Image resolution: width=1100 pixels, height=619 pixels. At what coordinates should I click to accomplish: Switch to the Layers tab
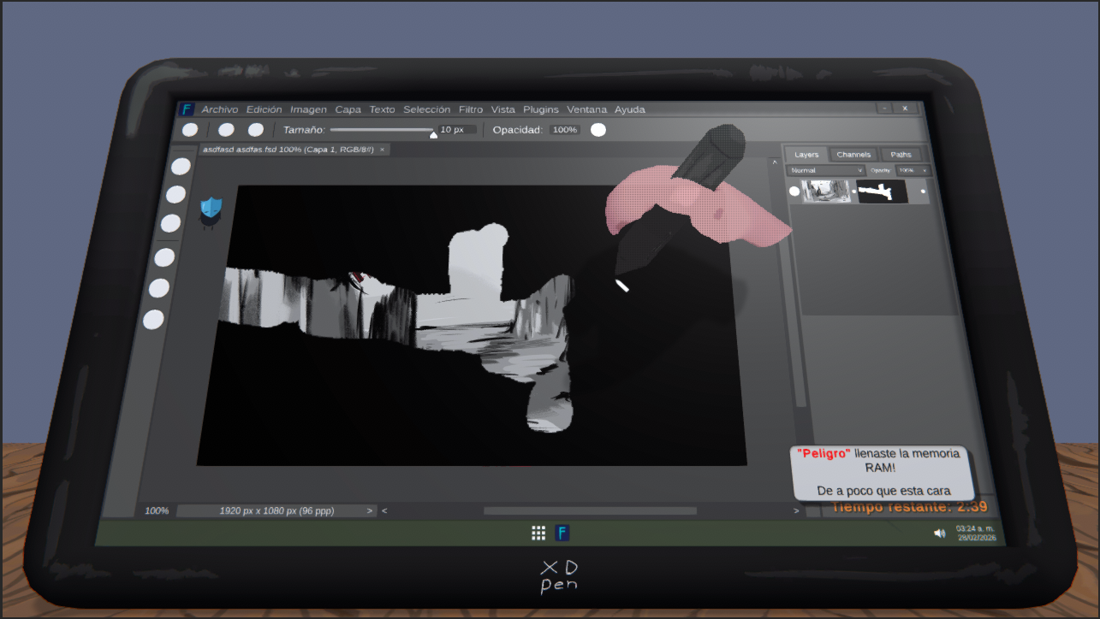(806, 155)
